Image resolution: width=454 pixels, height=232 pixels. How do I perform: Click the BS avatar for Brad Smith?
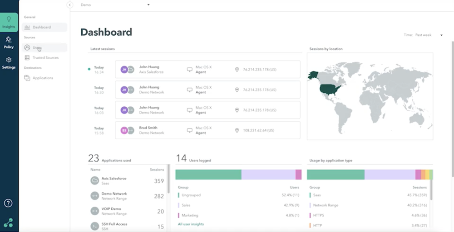124,130
